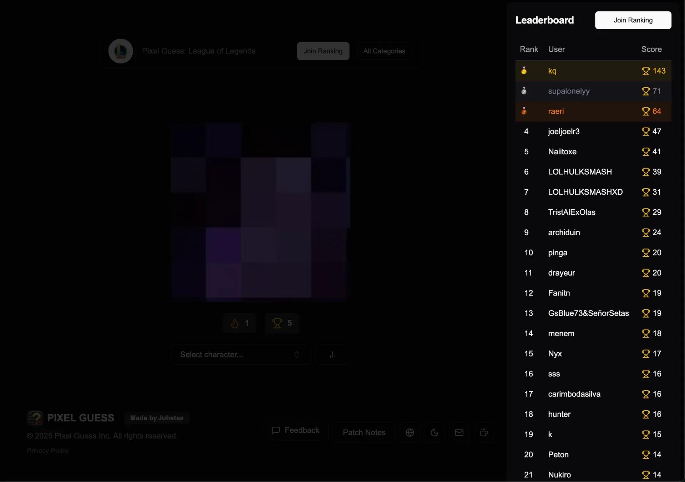Open the bar chart statistics button
Viewport: 685px width, 482px height.
point(333,354)
